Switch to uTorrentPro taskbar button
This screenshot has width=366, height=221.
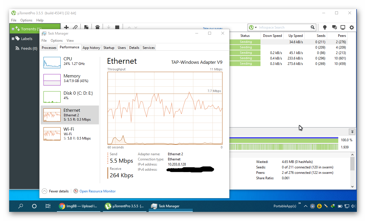[x=125, y=206]
